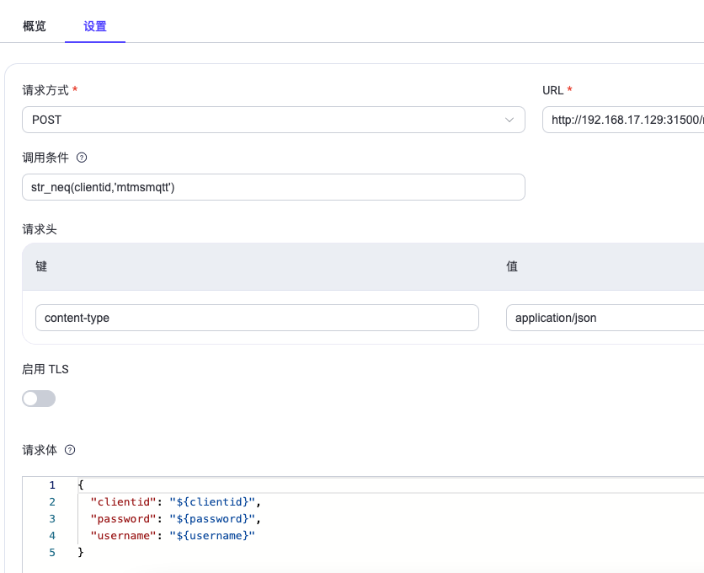Screen dimensions: 704x573
Task: Click the application/json header value field
Action: [605, 318]
